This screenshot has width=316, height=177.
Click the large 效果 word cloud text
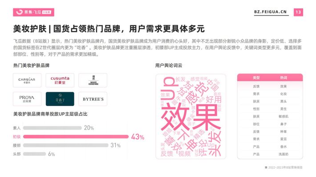point(190,118)
